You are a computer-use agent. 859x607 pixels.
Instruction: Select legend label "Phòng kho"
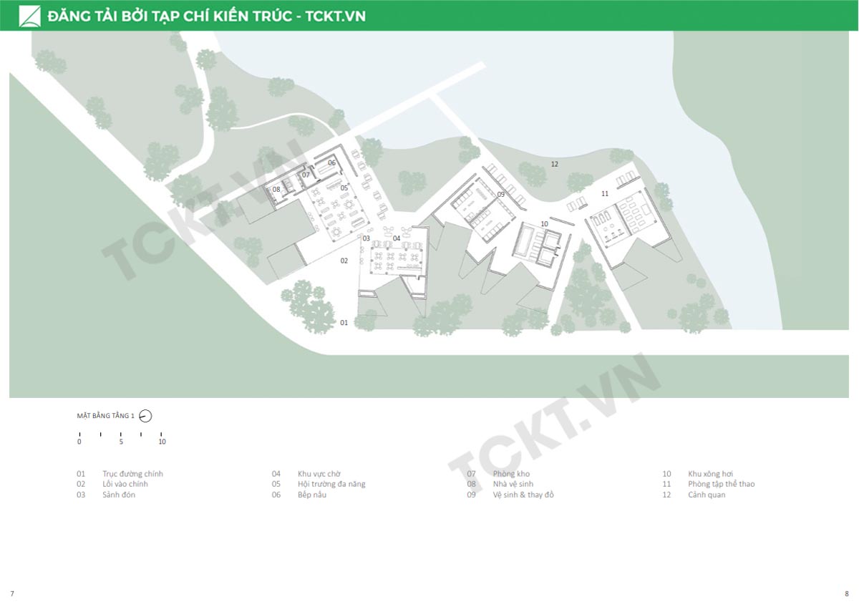(x=511, y=474)
